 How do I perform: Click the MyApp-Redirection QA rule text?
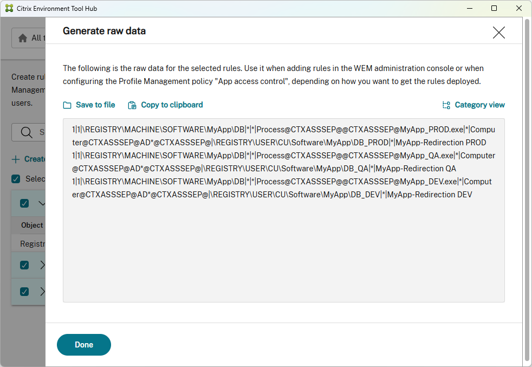416,169
